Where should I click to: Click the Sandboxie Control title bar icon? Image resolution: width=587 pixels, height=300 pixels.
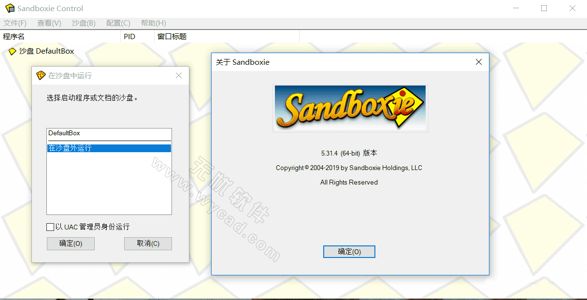pyautogui.click(x=10, y=8)
